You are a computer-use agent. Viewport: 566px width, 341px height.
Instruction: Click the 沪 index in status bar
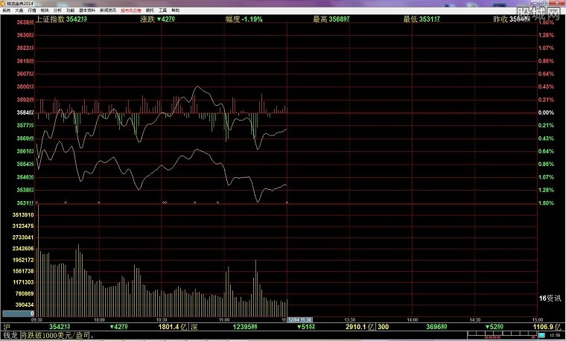tap(6, 327)
